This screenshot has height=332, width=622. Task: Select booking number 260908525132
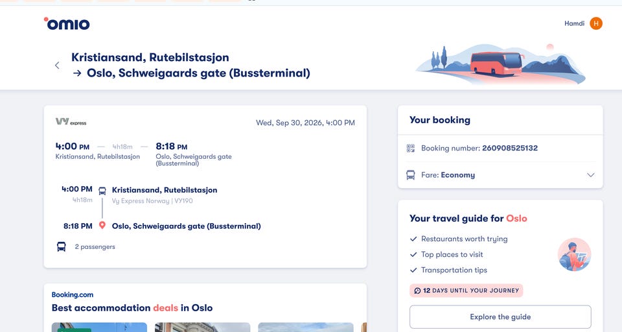point(510,148)
